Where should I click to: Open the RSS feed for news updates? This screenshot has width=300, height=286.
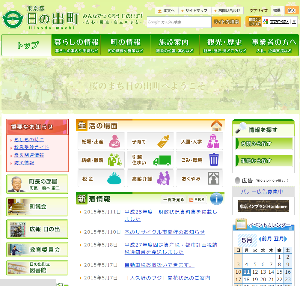click(197, 199)
